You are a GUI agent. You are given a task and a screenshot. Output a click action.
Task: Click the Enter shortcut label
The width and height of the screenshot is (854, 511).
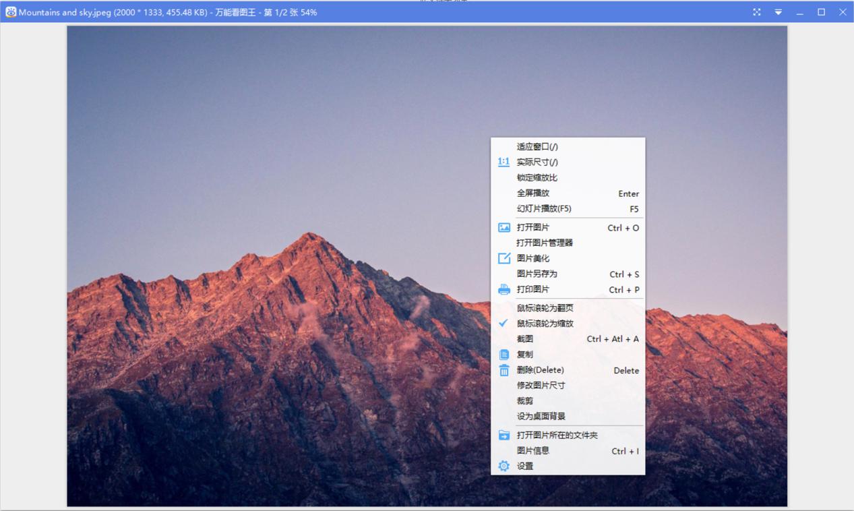[629, 193]
